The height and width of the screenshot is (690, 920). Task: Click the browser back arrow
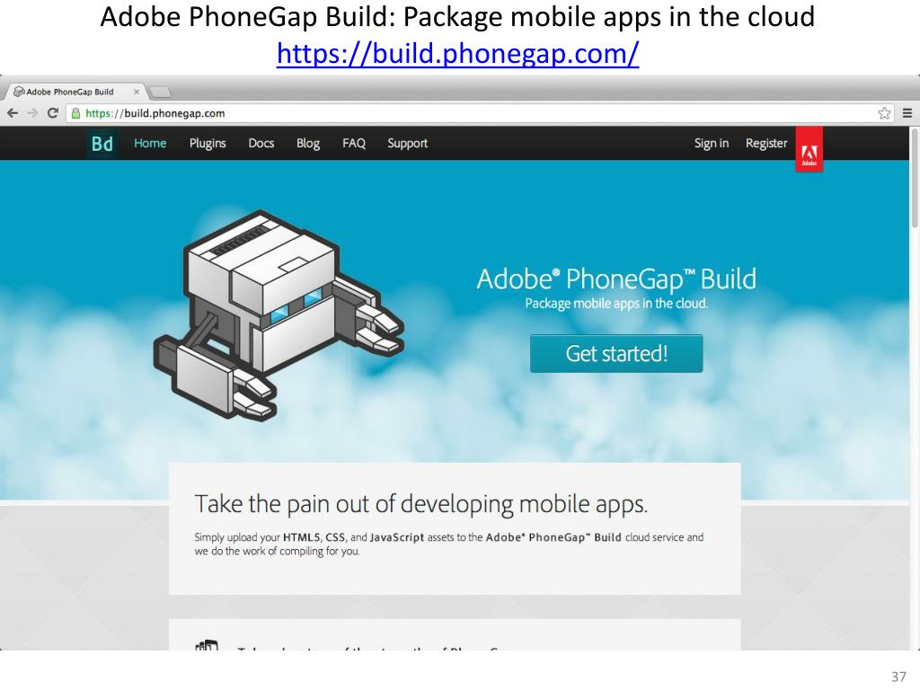coord(13,113)
